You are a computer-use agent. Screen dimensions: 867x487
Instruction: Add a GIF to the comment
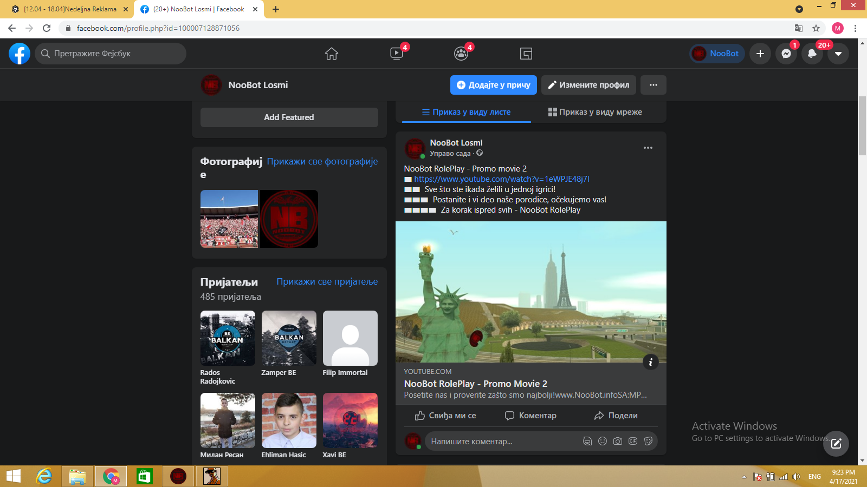(x=633, y=441)
